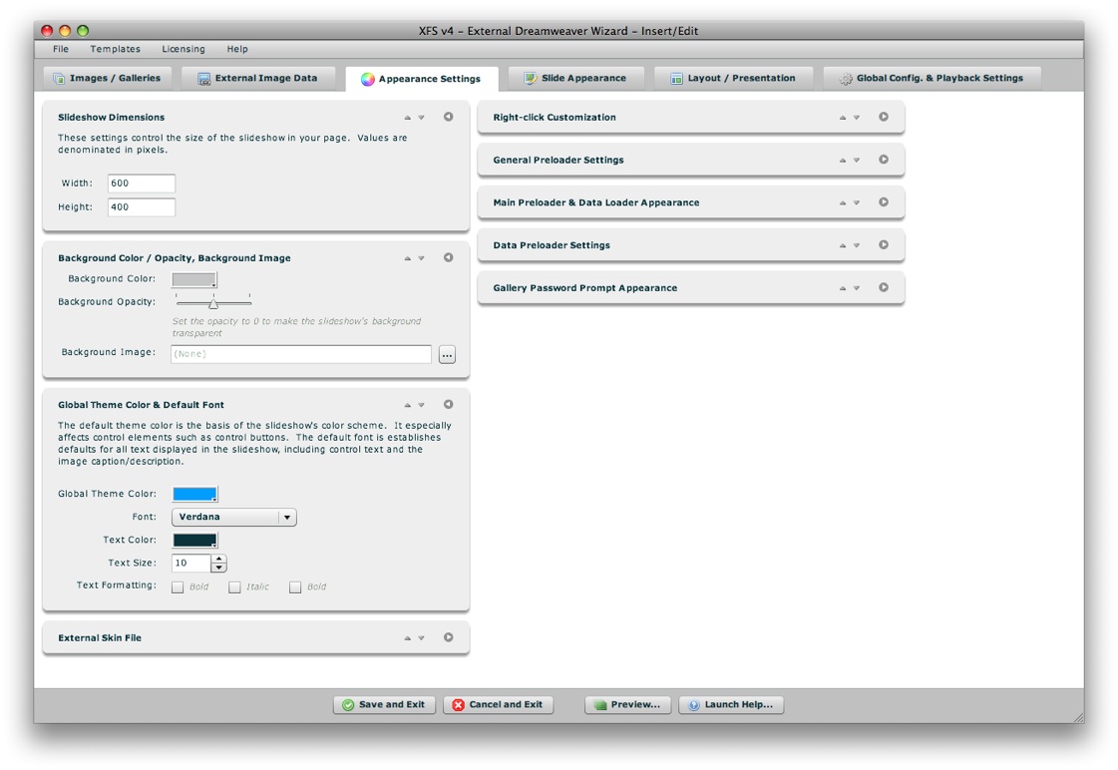Expand the External Skin File panel
Screen dimensions: 1118x770
pos(449,637)
